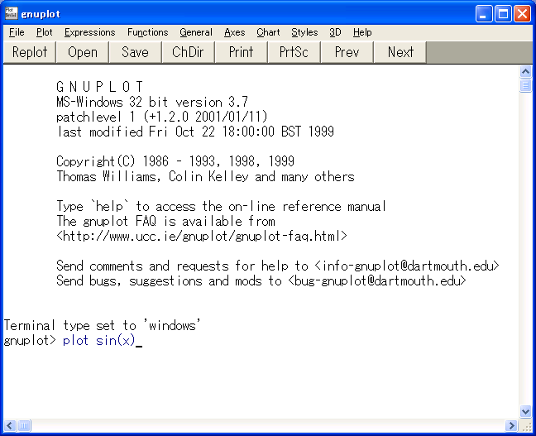Click the Next toolbar button

[400, 52]
